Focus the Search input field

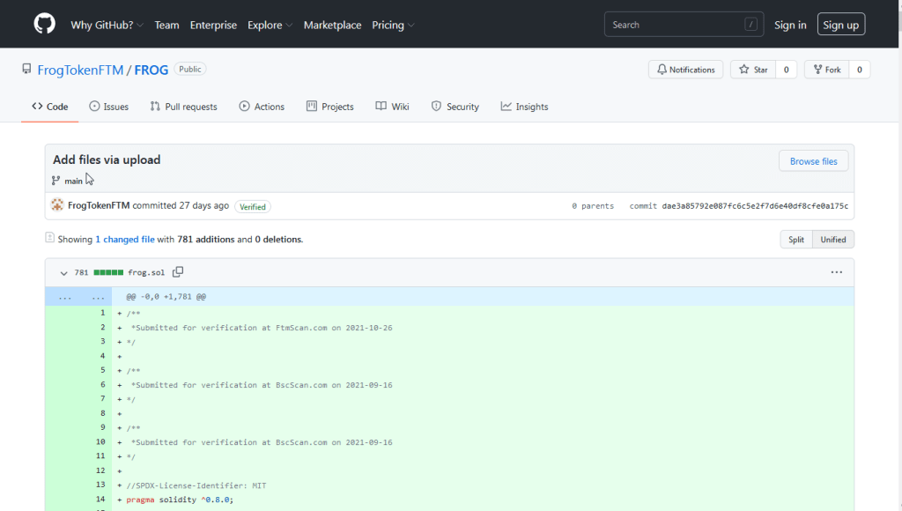(684, 24)
